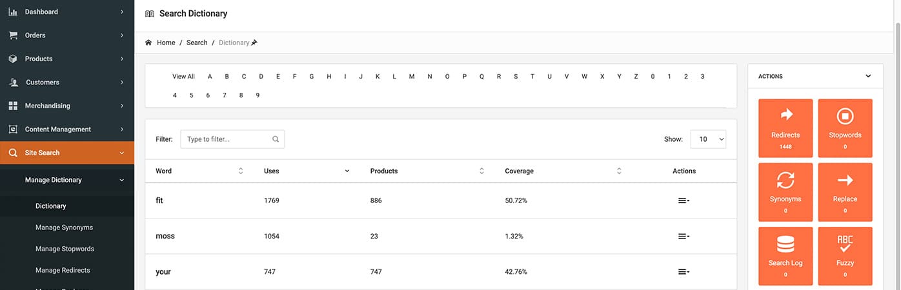Screen dimensions: 901x290
Task: Open the Redirects action tile
Action: [785, 128]
